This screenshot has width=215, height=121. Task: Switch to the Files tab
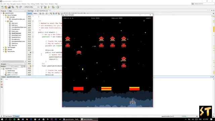(10, 11)
